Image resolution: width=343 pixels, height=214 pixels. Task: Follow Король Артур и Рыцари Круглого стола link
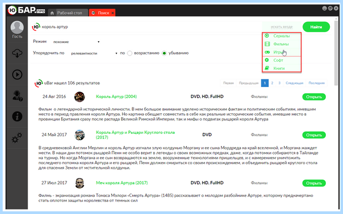click(x=135, y=134)
